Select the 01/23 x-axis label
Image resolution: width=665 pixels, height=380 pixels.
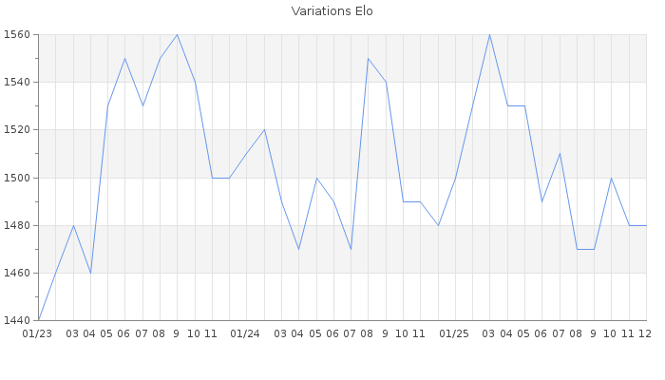pos(37,333)
